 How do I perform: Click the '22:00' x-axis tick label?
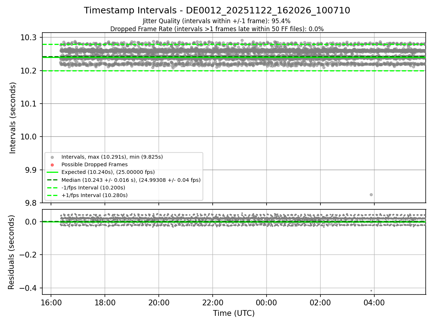[213, 302]
